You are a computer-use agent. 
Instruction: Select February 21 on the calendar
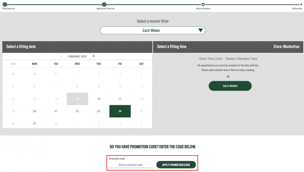(56, 111)
